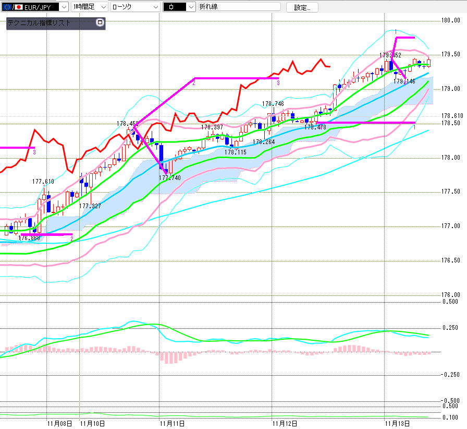Expand the テクニカル指標リスト panel with its square icon
This screenshot has width=467, height=429.
pyautogui.click(x=100, y=23)
